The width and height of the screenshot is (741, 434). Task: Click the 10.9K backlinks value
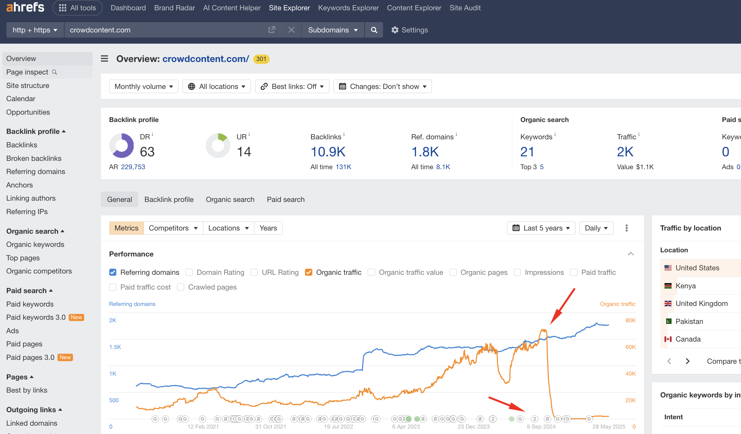(328, 152)
